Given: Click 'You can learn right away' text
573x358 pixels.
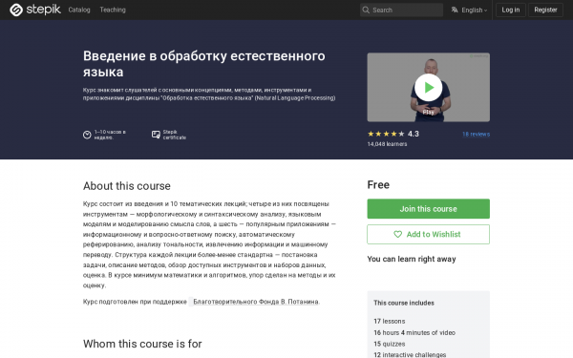Looking at the screenshot, I should click(x=412, y=259).
